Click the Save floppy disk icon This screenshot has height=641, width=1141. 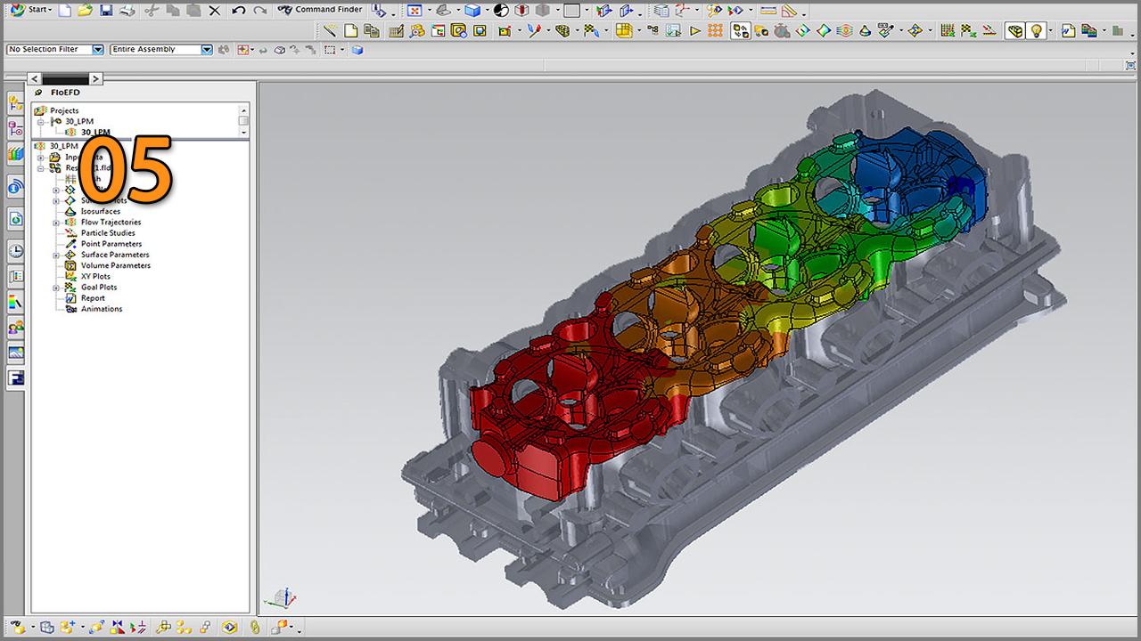coord(106,11)
